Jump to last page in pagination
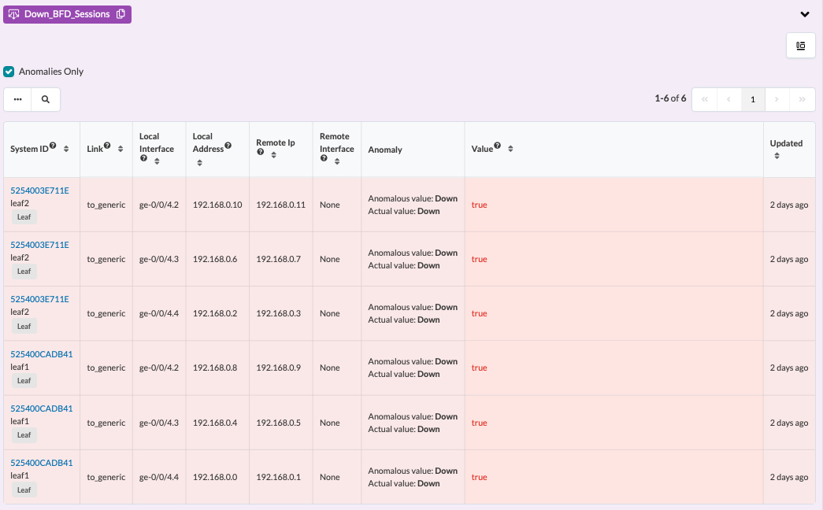Viewport: 823px width, 510px height. click(x=802, y=99)
